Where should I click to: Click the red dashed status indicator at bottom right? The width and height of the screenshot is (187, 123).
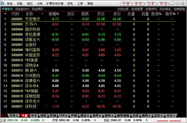(x=169, y=121)
